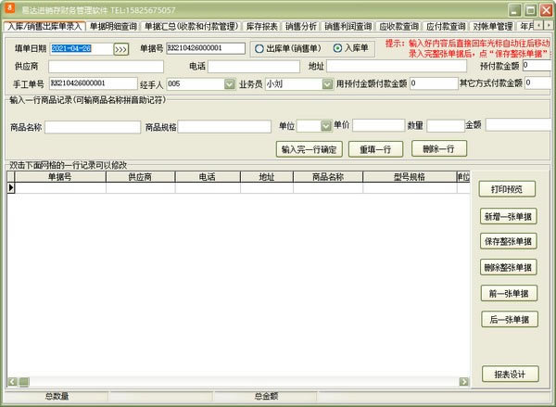
Task: Go to the 销售利润查询 tab
Action: 350,27
